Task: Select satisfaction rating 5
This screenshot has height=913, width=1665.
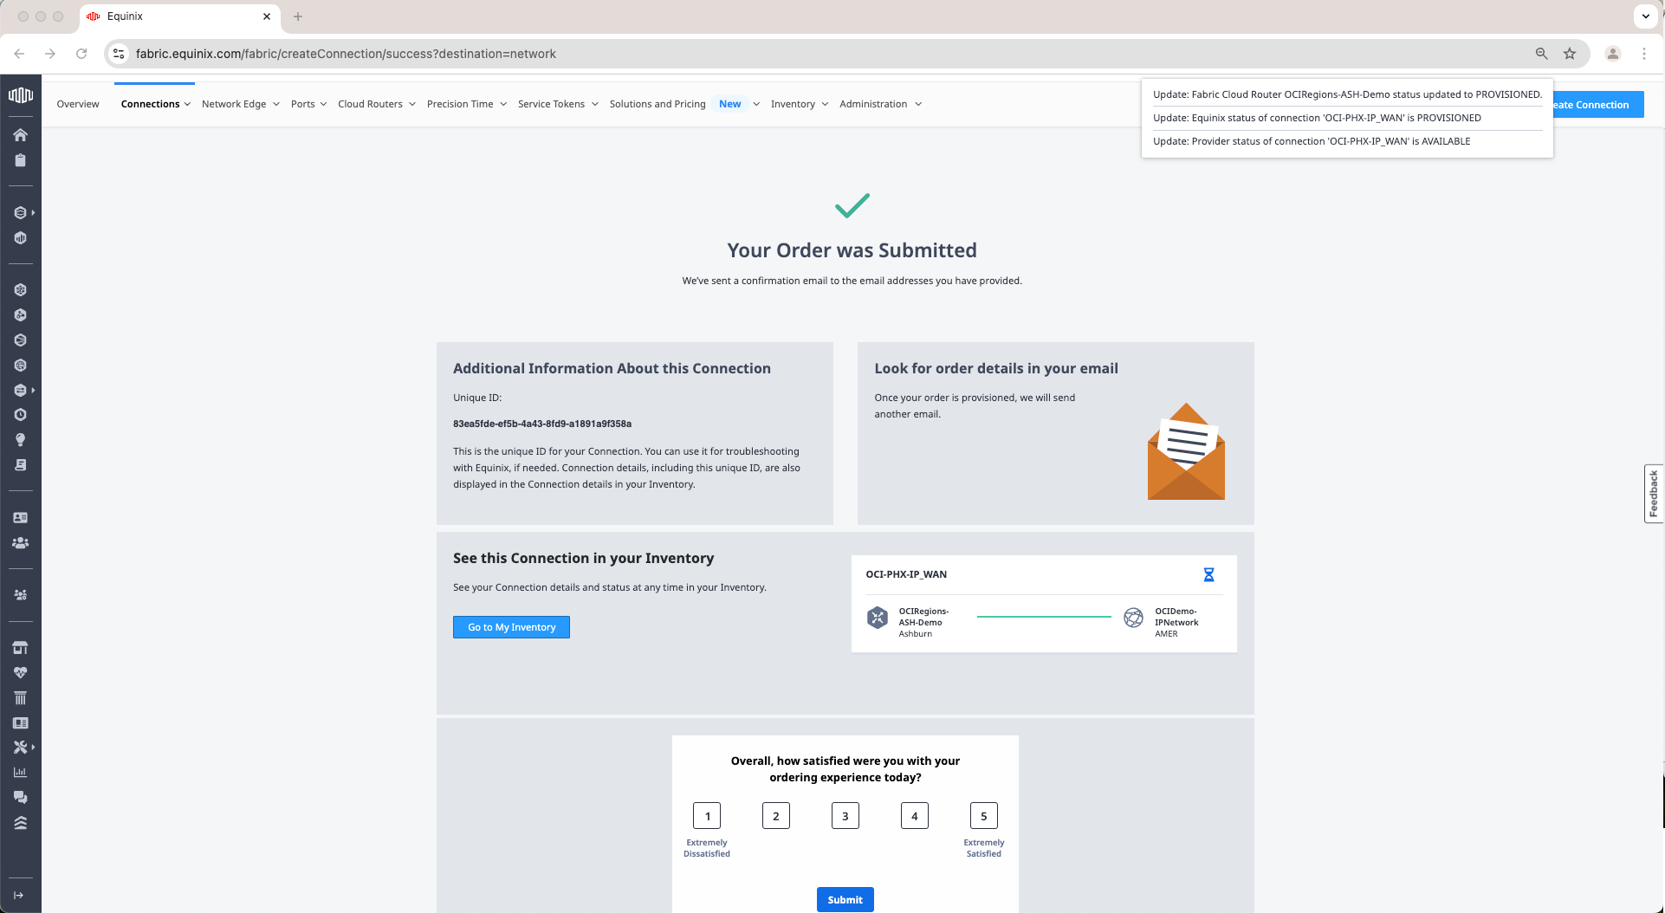Action: [984, 816]
